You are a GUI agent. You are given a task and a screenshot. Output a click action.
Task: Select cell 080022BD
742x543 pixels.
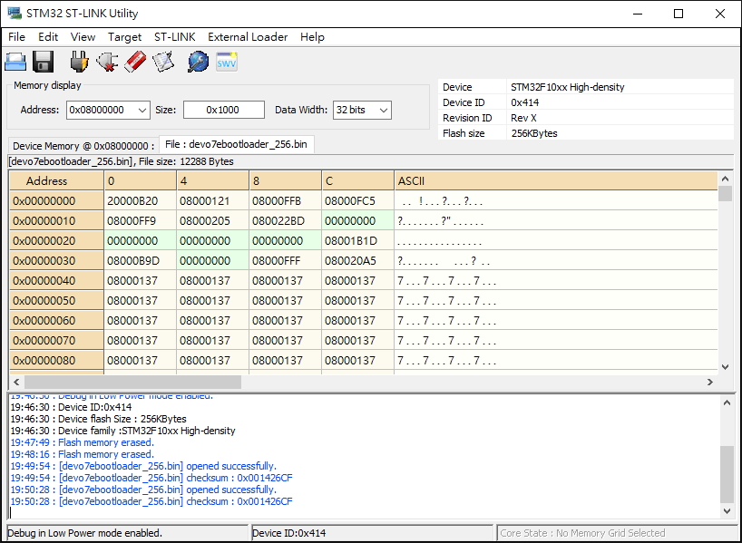point(285,221)
